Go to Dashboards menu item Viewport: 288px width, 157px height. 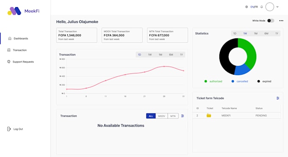[x=21, y=38]
